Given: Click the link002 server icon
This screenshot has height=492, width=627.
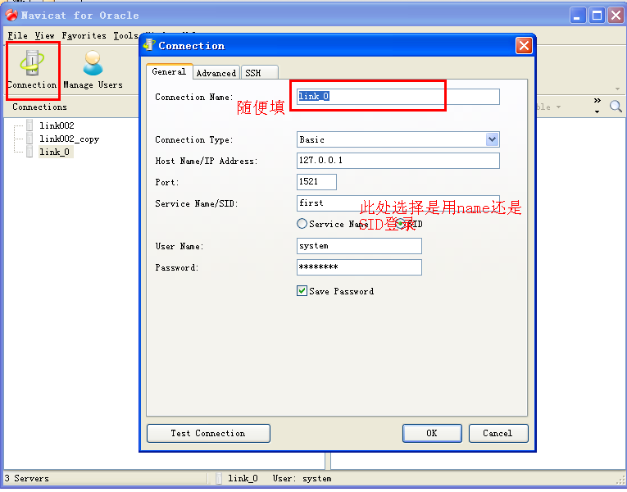Looking at the screenshot, I should [30, 125].
